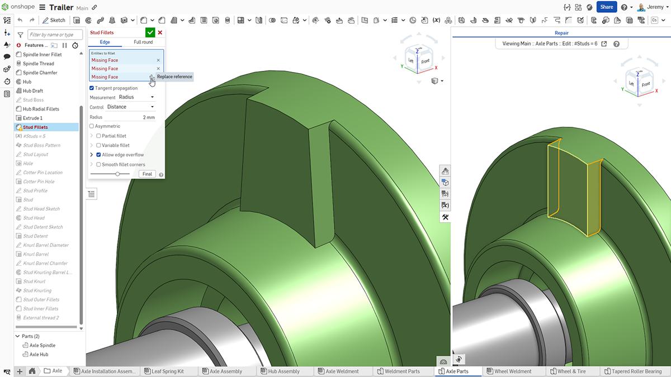Image resolution: width=671 pixels, height=377 pixels.
Task: Select the Sketch tool in the toolbar
Action: (54, 20)
